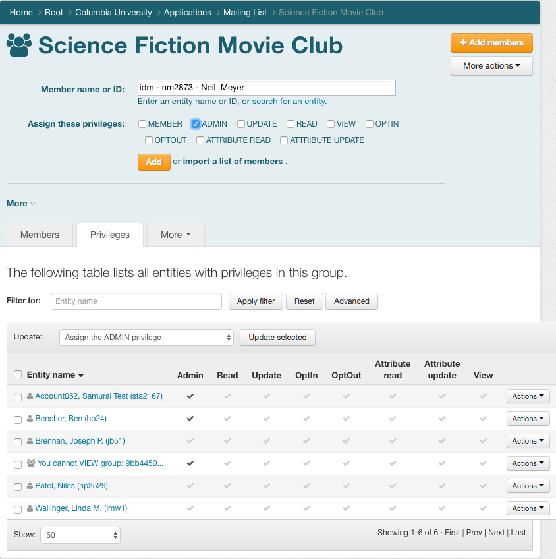Enable the ATTRIBUTE READ privilege checkbox
The width and height of the screenshot is (556, 559).
(200, 140)
